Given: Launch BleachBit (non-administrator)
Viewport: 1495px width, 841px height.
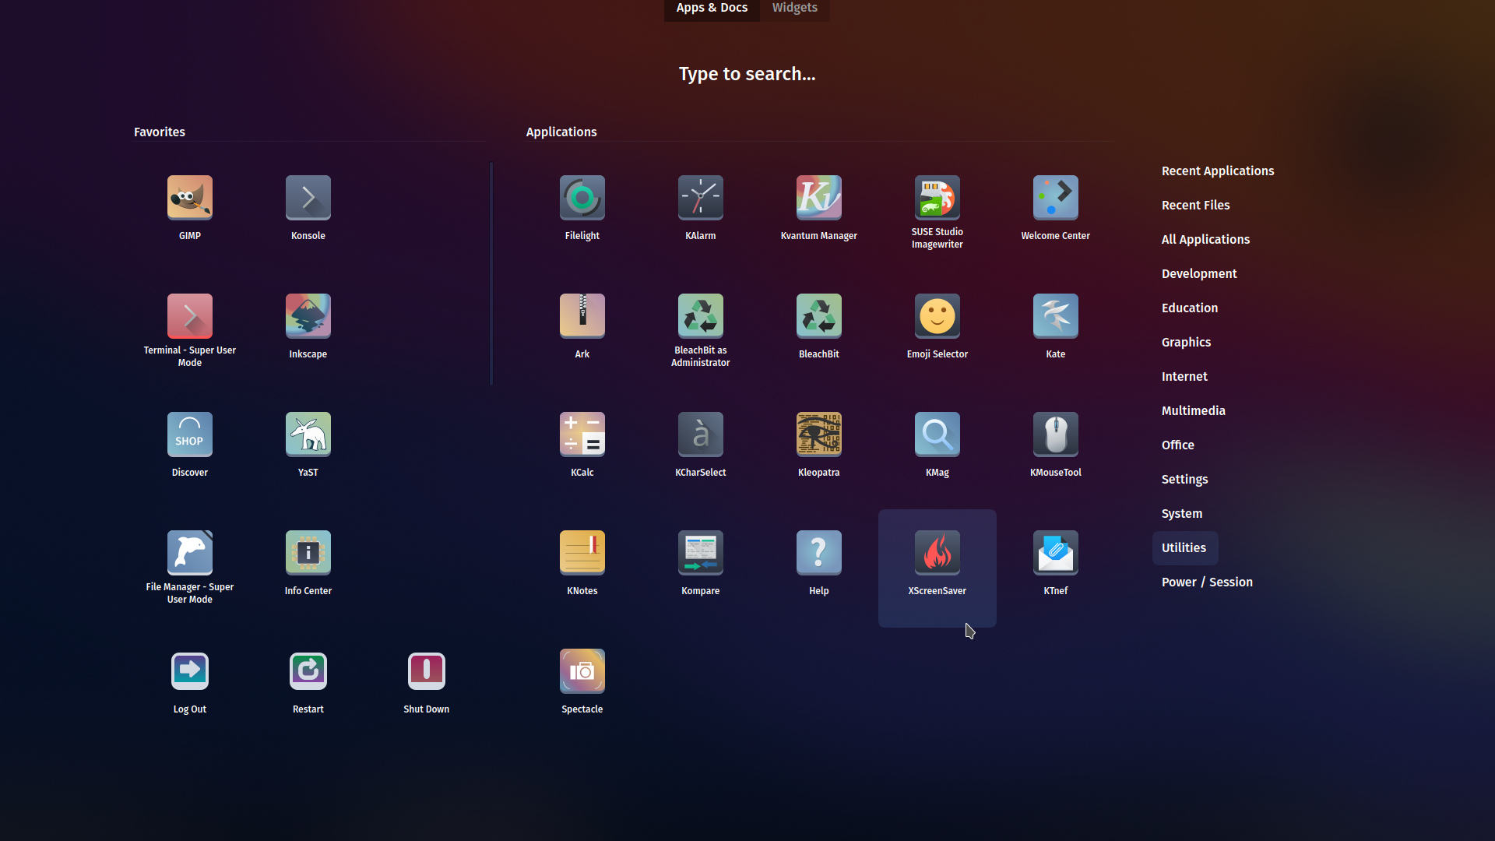Looking at the screenshot, I should click(x=819, y=317).
